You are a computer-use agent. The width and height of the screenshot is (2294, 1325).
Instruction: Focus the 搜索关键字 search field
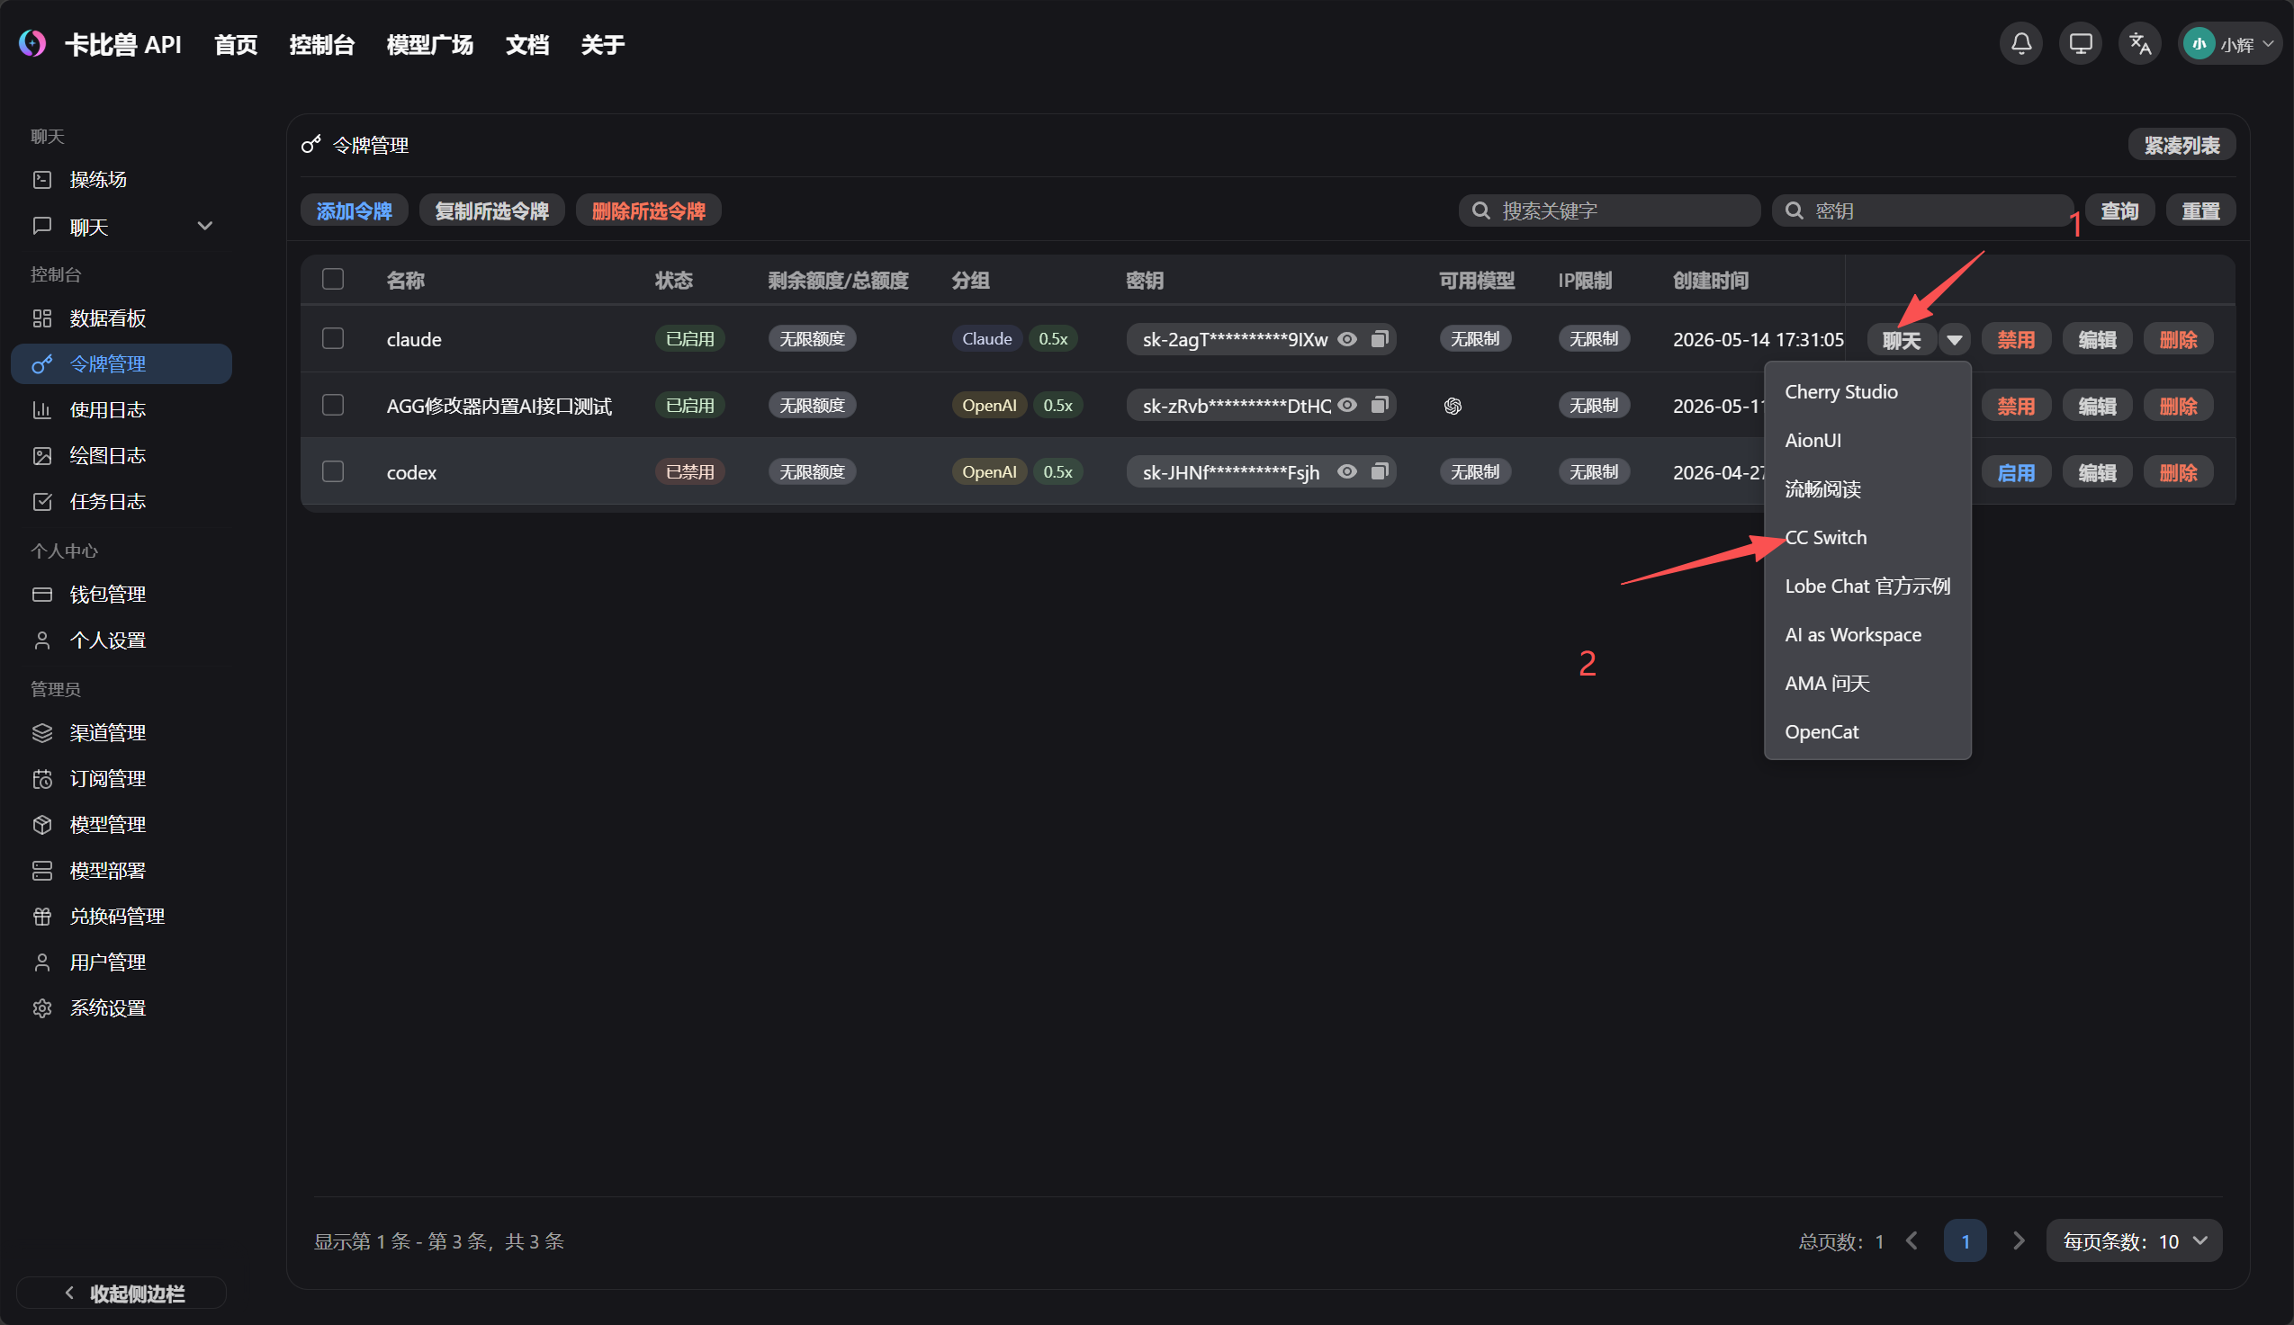(1608, 210)
